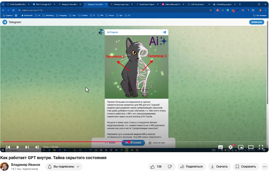269x173 pixels.
Task: Toggle theater mode view
Action: pyautogui.click(x=251, y=147)
